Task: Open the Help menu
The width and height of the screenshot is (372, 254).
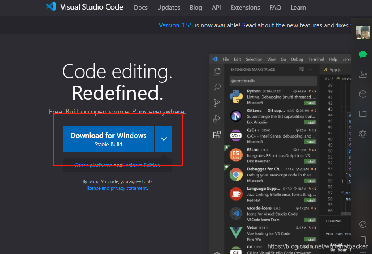Action: click(x=333, y=59)
